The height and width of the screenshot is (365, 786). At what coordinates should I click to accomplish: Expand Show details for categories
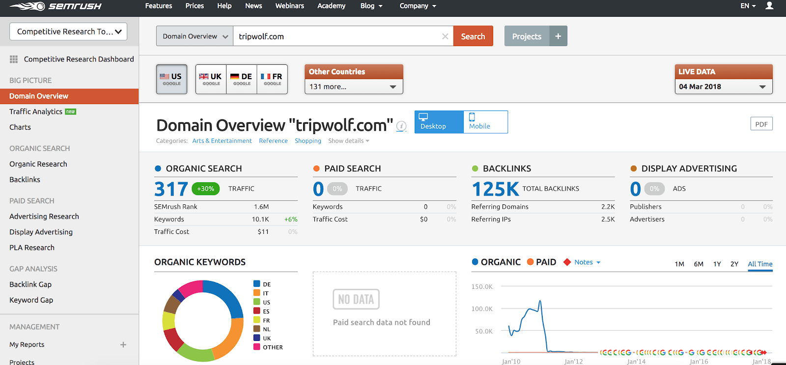(348, 141)
